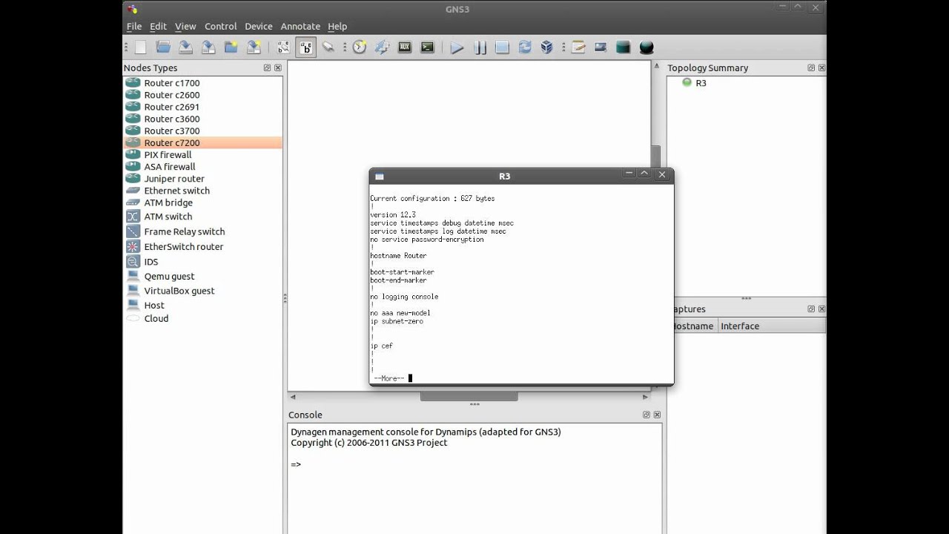Click the Open project folder icon
949x534 pixels.
pyautogui.click(x=163, y=47)
